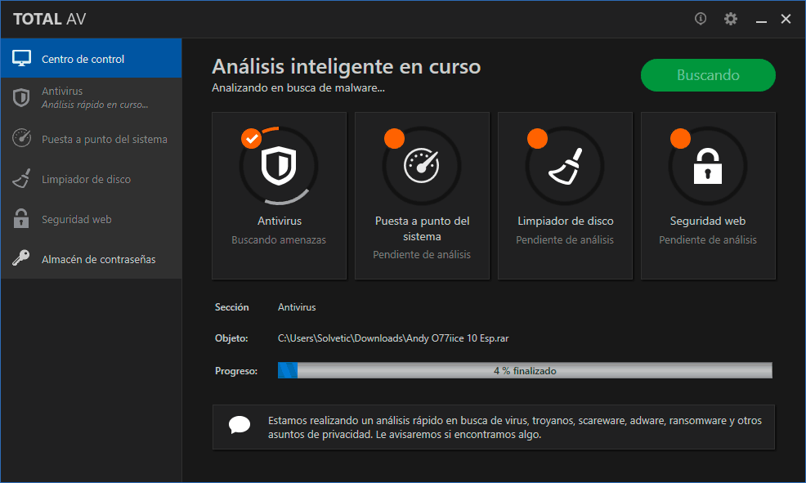Click orange status dot on Seguridad web card

click(x=680, y=138)
